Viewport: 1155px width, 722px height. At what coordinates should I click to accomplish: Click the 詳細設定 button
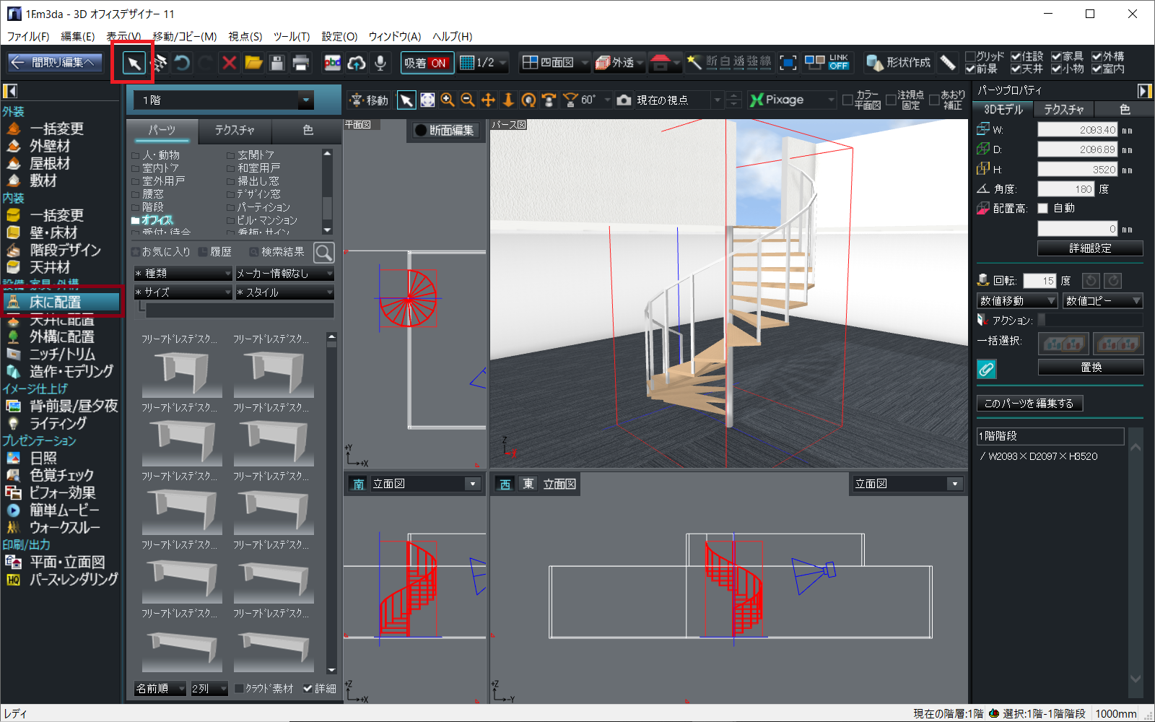pyautogui.click(x=1089, y=248)
